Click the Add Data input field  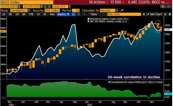[124, 14]
